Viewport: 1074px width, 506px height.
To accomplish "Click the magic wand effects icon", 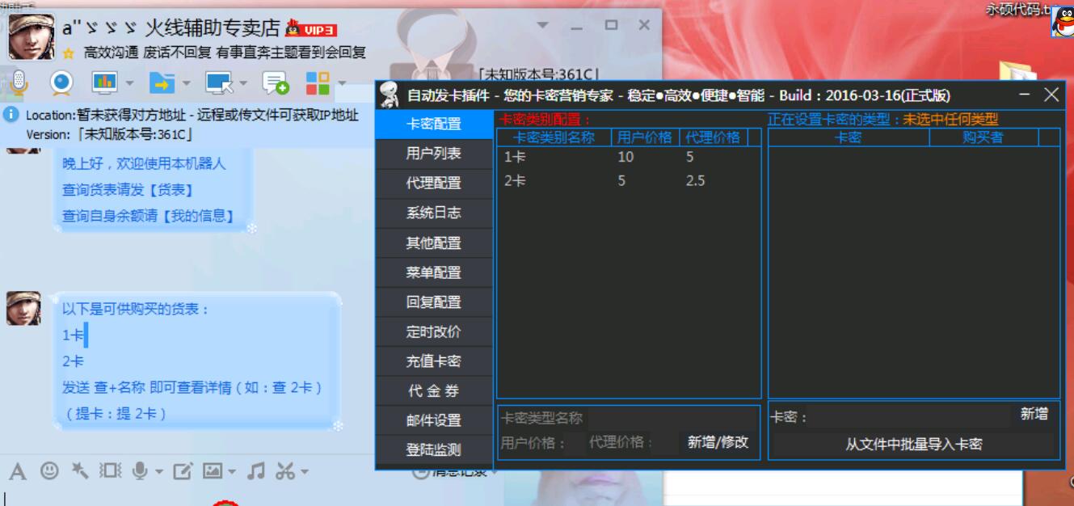I will pos(80,470).
